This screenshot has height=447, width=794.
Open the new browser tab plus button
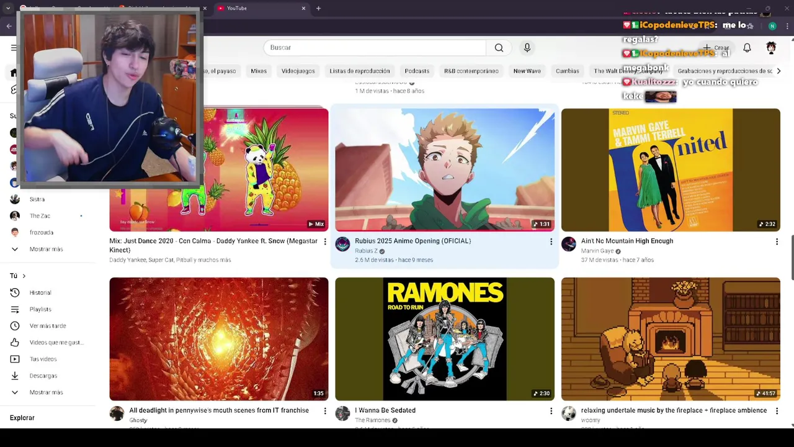[x=318, y=8]
